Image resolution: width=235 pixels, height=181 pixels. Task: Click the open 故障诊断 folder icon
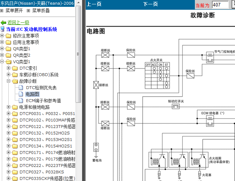point(15,81)
